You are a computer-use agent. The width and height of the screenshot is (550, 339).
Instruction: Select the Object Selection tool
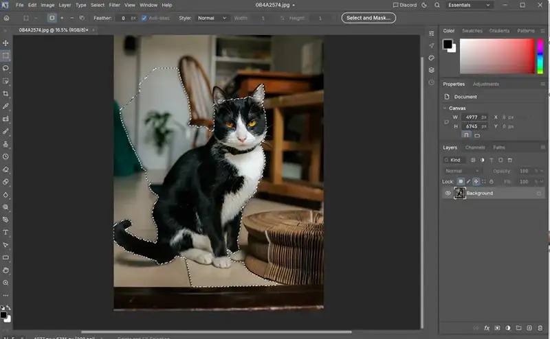pyautogui.click(x=5, y=81)
